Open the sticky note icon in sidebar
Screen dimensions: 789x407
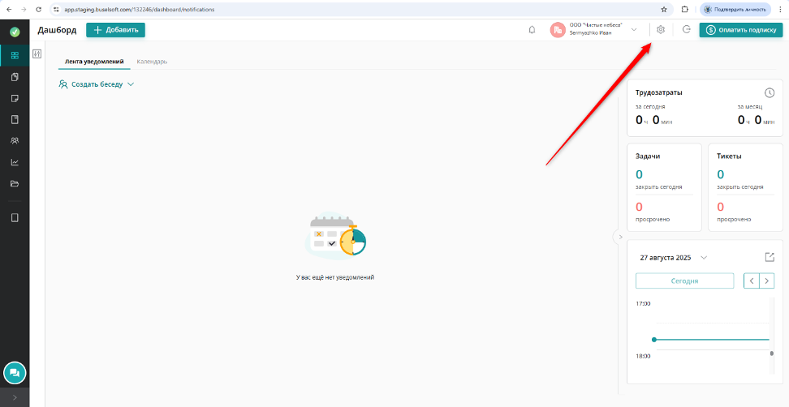click(15, 98)
